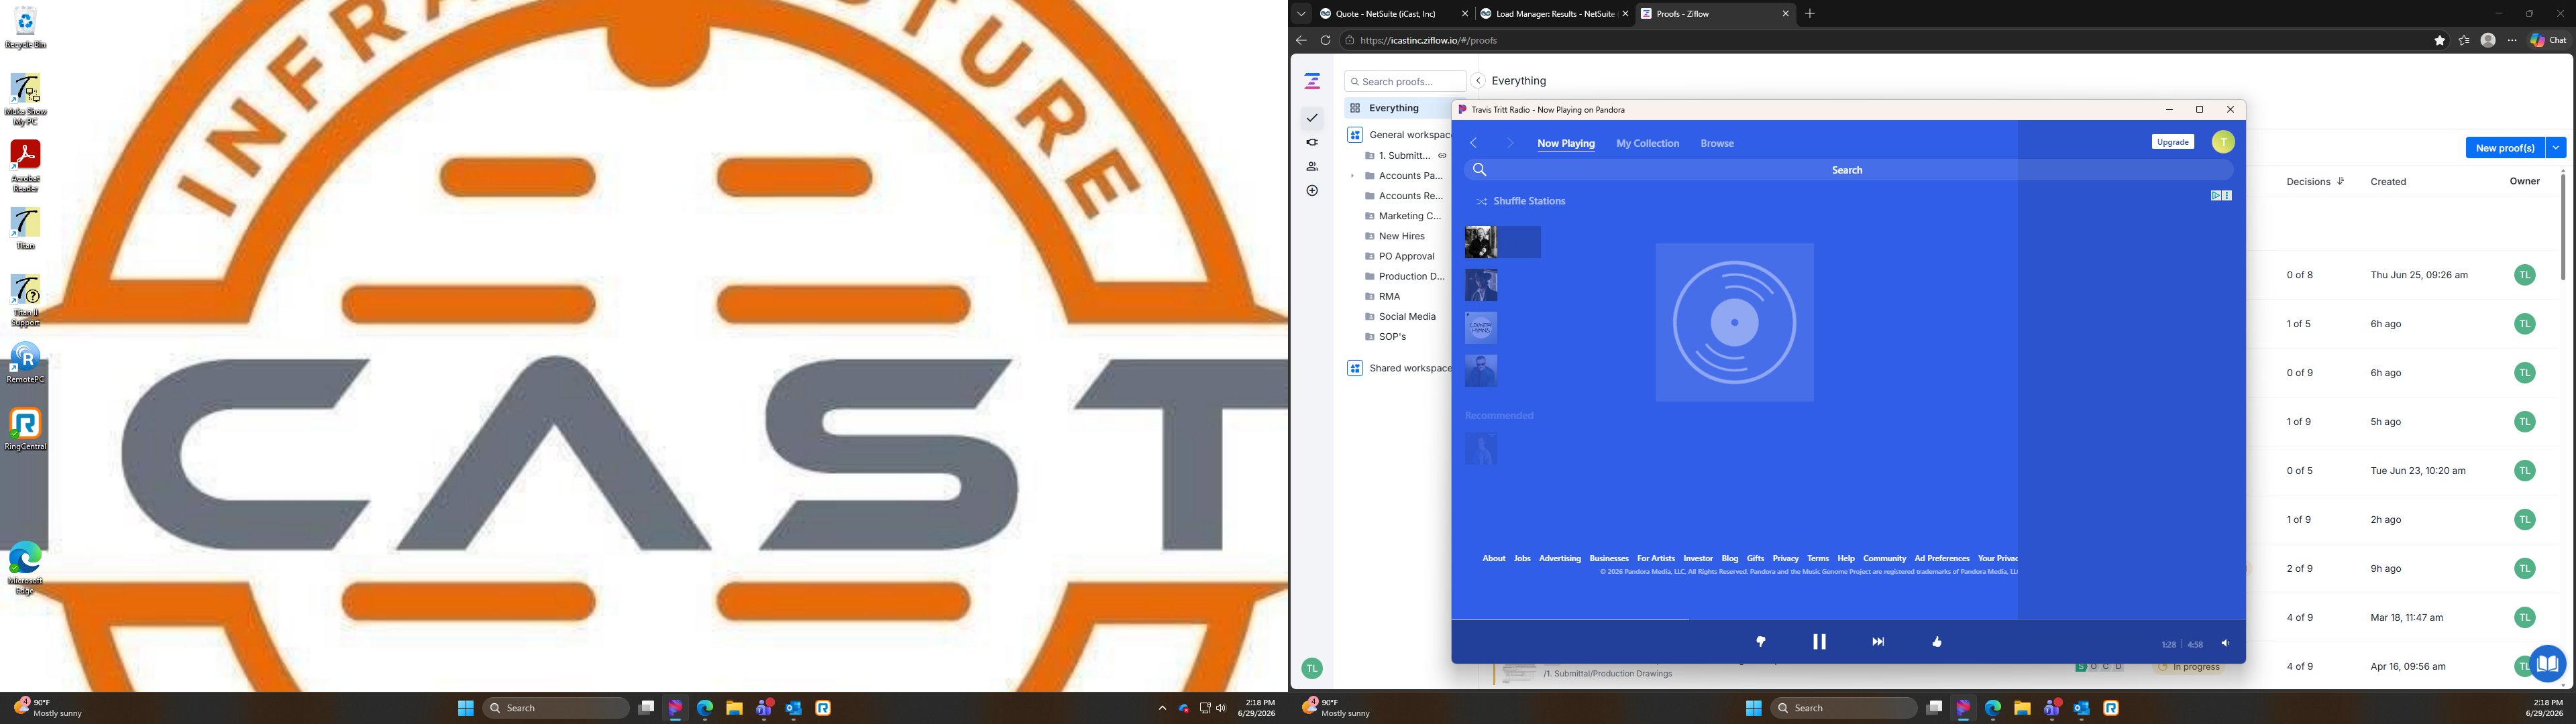Open Ziflow user avatar TL bottom-left
Image resolution: width=2576 pixels, height=724 pixels.
(1312, 668)
